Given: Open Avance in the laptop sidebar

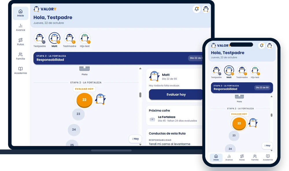Looking at the screenshot, I should coord(21,27).
